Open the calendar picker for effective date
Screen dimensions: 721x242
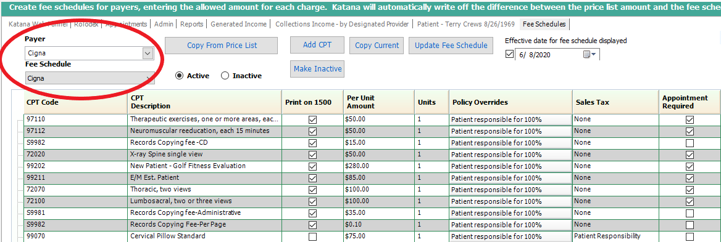click(590, 55)
